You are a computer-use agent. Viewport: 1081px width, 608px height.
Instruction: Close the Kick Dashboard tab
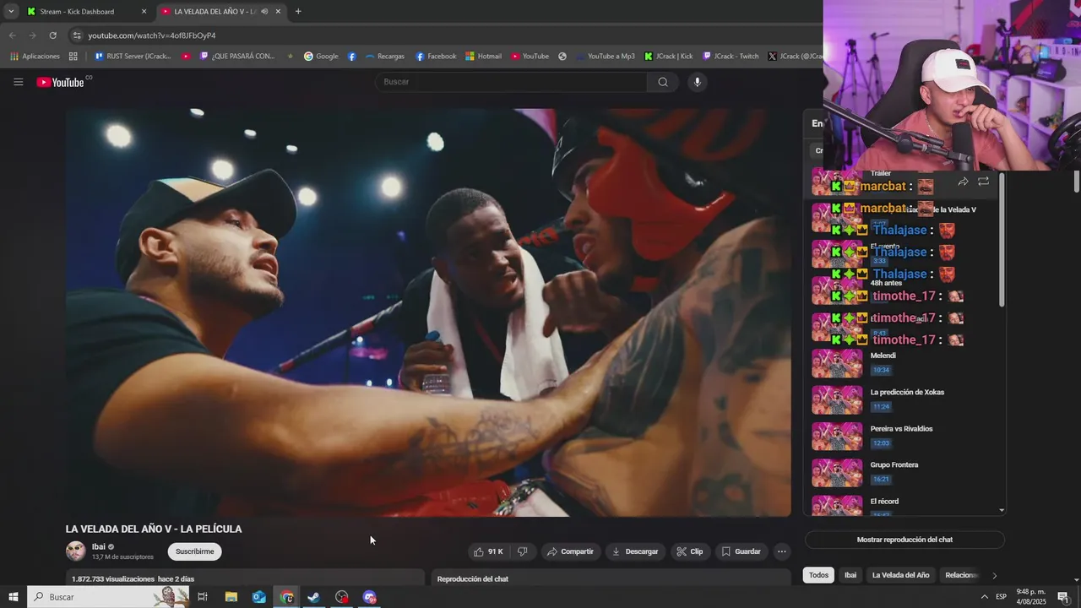144,12
